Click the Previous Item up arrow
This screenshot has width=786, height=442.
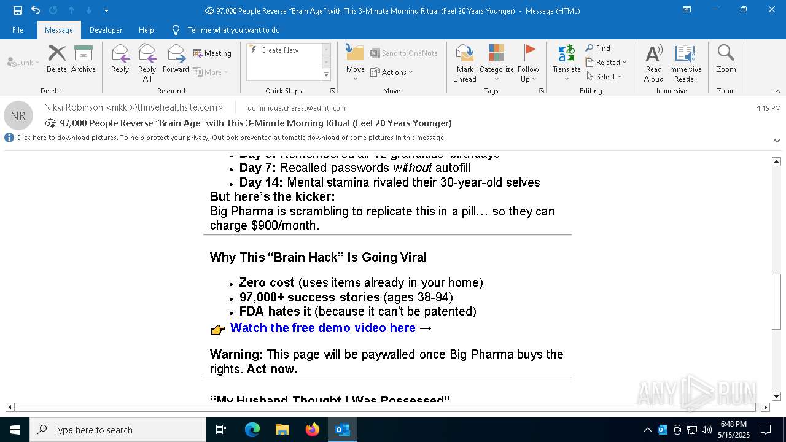pos(71,10)
